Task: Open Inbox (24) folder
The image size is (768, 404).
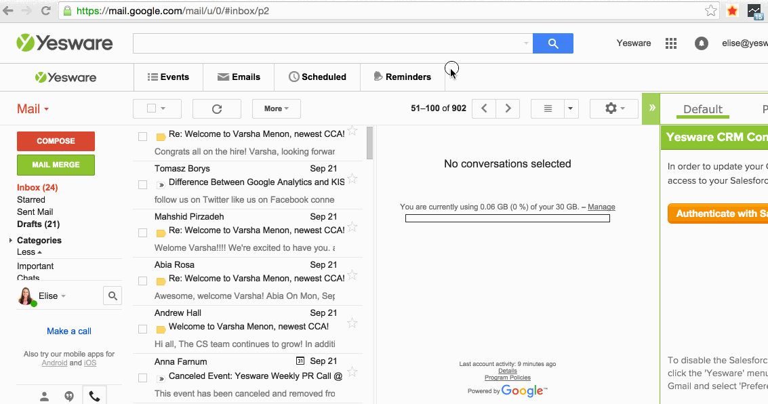Action: 37,188
